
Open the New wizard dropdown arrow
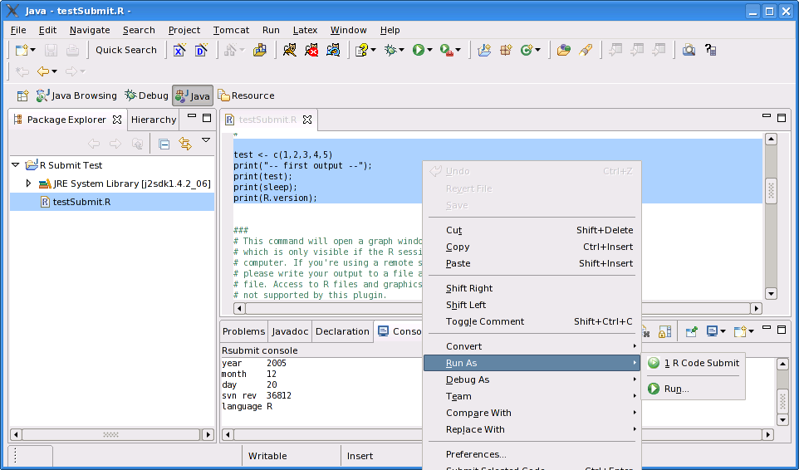tap(33, 50)
